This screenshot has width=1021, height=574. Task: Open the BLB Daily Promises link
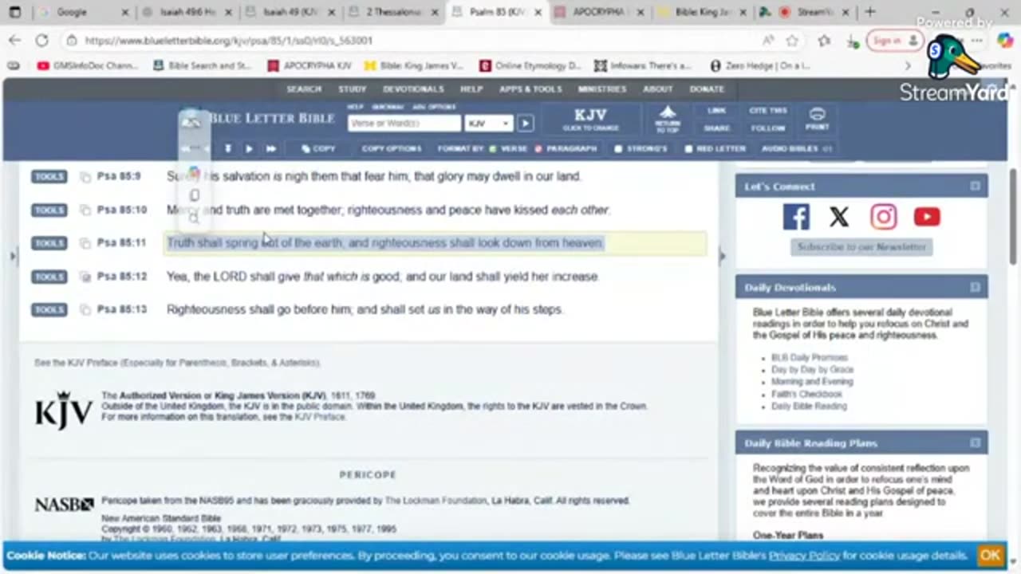tap(810, 358)
